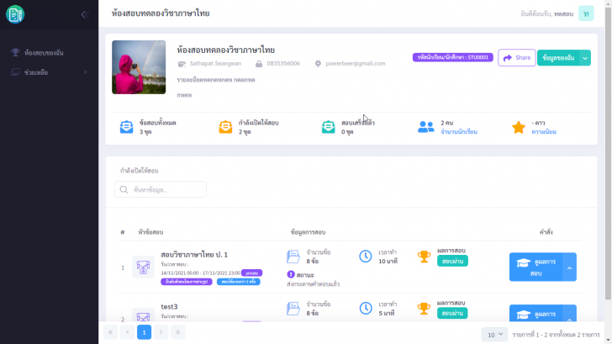The image size is (612, 344).
Task: Open the สอบวิชาภาษาไทย ป. 1 exam title
Action: (194, 255)
